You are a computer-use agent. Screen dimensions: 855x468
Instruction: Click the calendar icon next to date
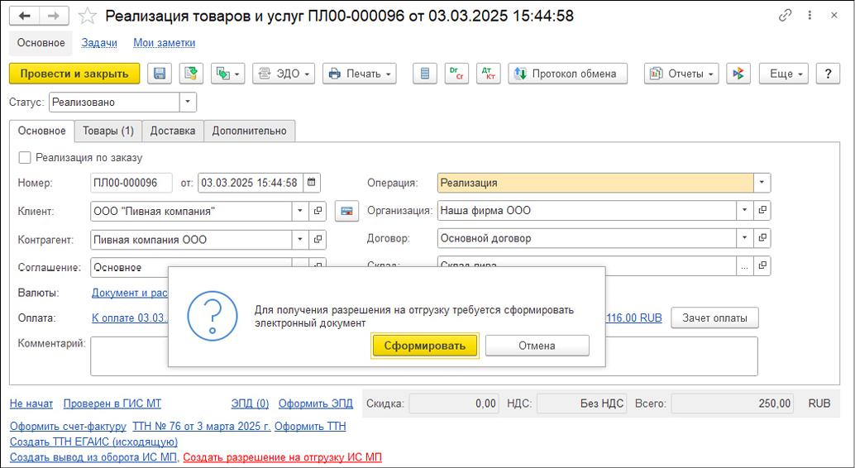(x=311, y=183)
